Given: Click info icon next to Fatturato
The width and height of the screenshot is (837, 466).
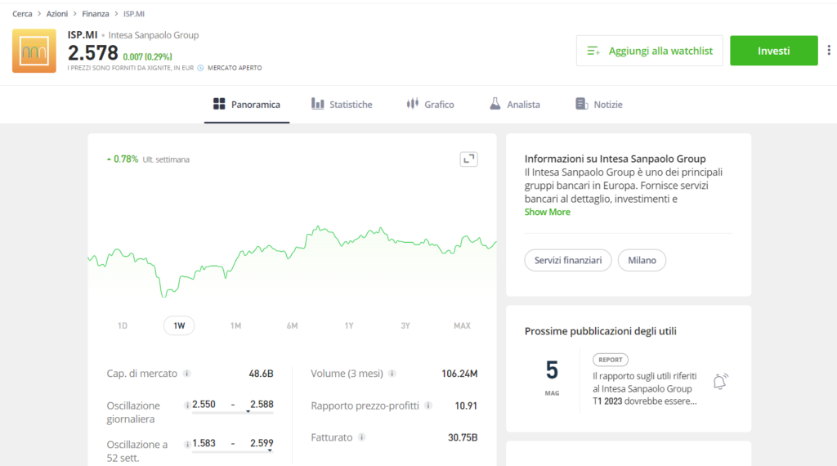Looking at the screenshot, I should click(x=362, y=437).
